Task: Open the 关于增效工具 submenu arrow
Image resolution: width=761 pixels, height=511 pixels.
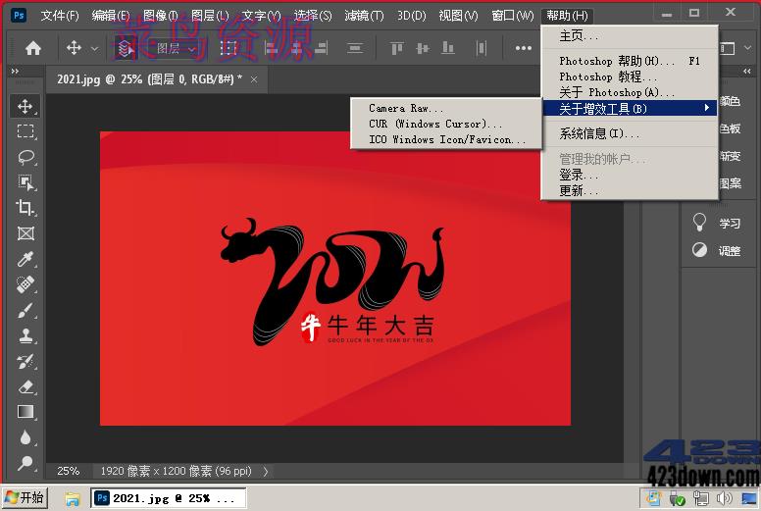Action: pyautogui.click(x=707, y=108)
